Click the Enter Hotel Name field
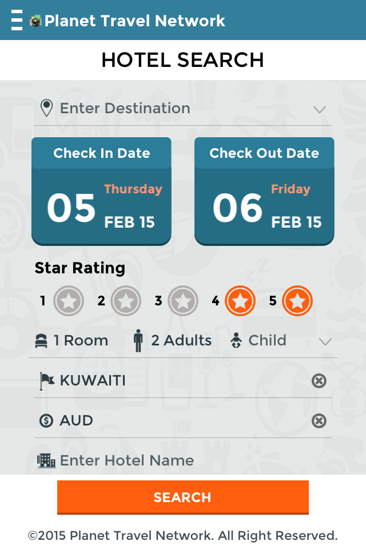Image resolution: width=366 pixels, height=549 pixels. click(x=183, y=460)
